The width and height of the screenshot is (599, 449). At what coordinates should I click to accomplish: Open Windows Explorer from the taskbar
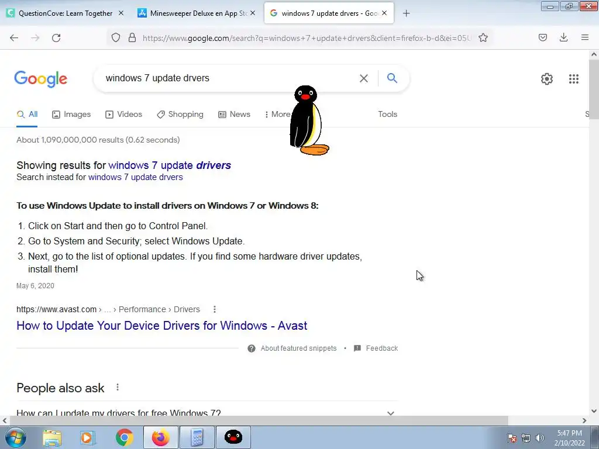(x=52, y=437)
